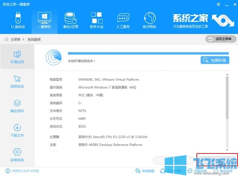Click the 主菜单 breadcrumb
Screen dimensions: 238x176
15,39
